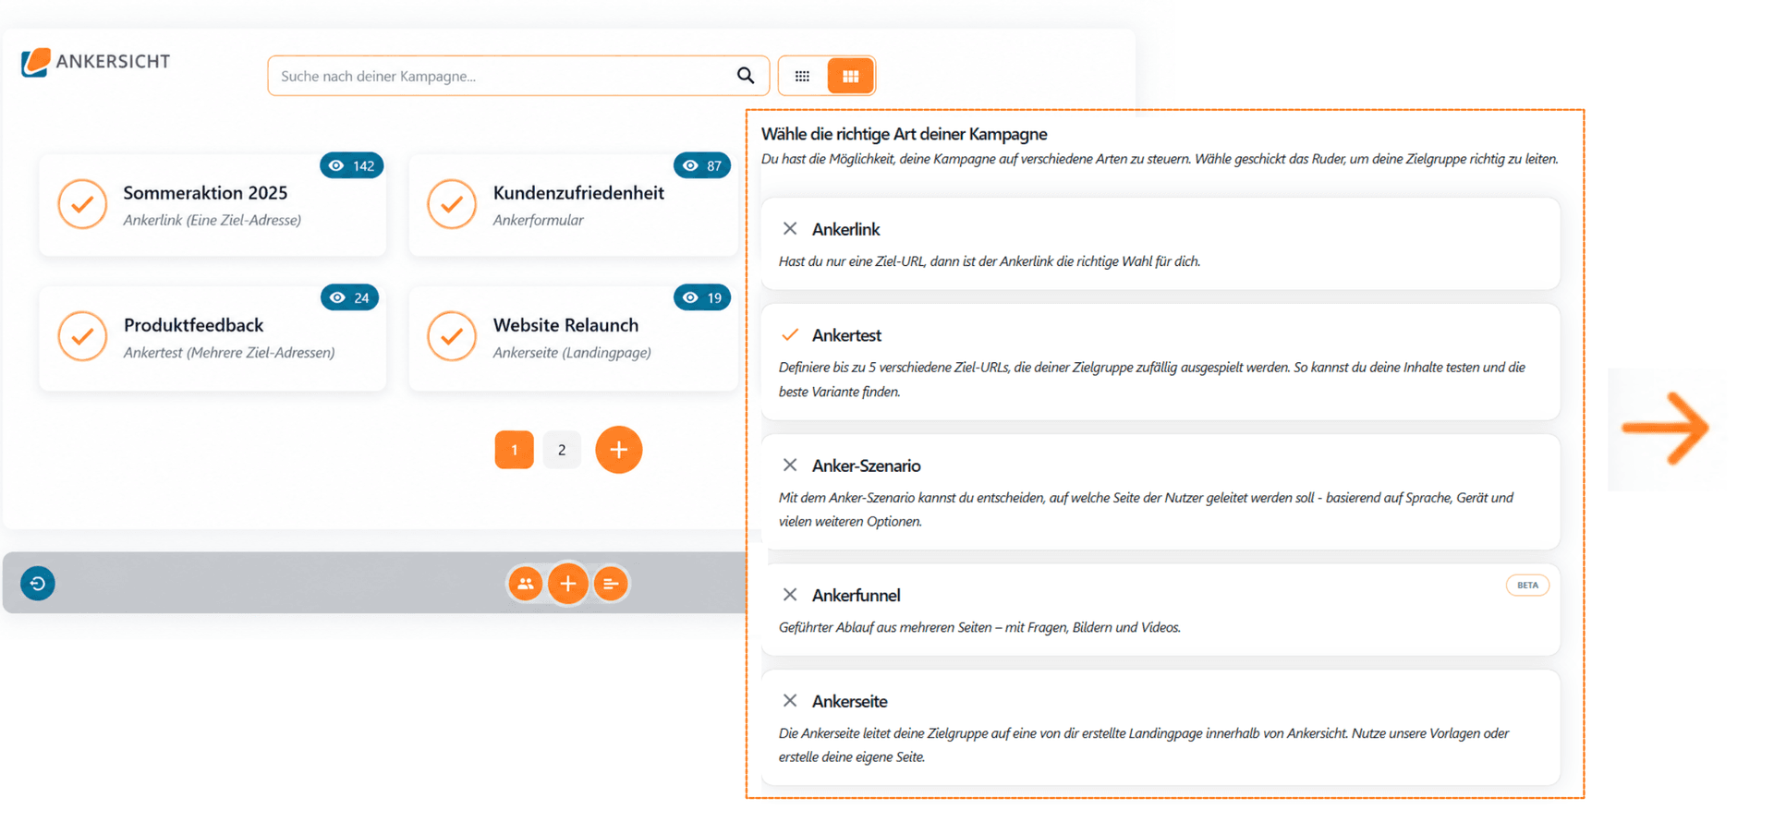1774x822 pixels.
Task: Click views badge showing 142
Action: 352,165
